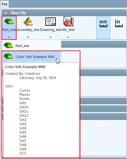This screenshot has width=127, height=159.
Task: Collapse the New File section arrow
Action: 6,13
